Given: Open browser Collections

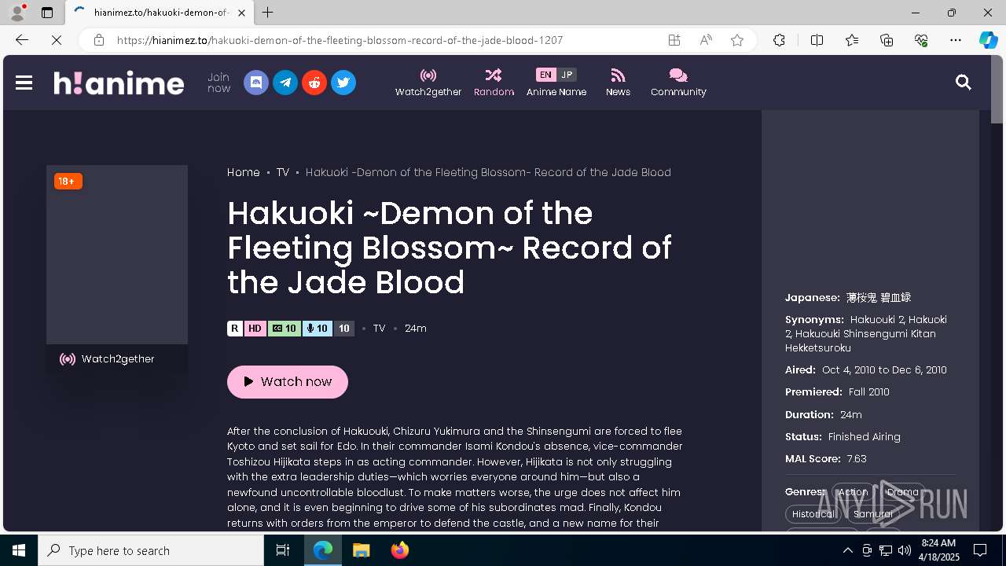Looking at the screenshot, I should point(887,40).
